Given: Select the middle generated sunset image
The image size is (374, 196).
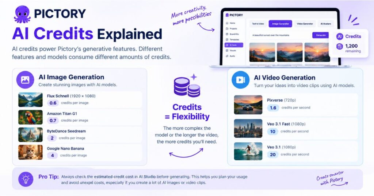Looking at the screenshot, I should pos(290,52).
